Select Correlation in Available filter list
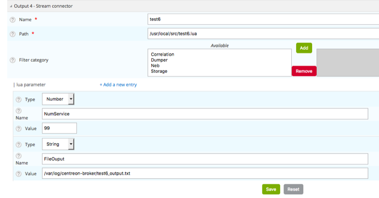This screenshot has height=198, width=379. [x=162, y=54]
